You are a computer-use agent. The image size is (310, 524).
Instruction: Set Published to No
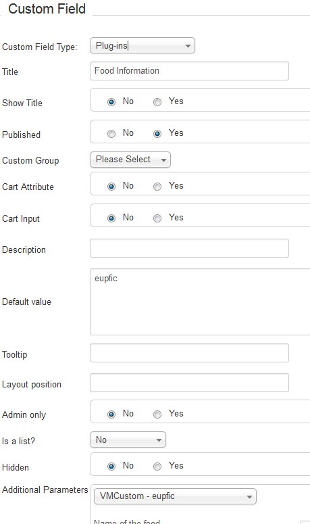click(x=111, y=134)
